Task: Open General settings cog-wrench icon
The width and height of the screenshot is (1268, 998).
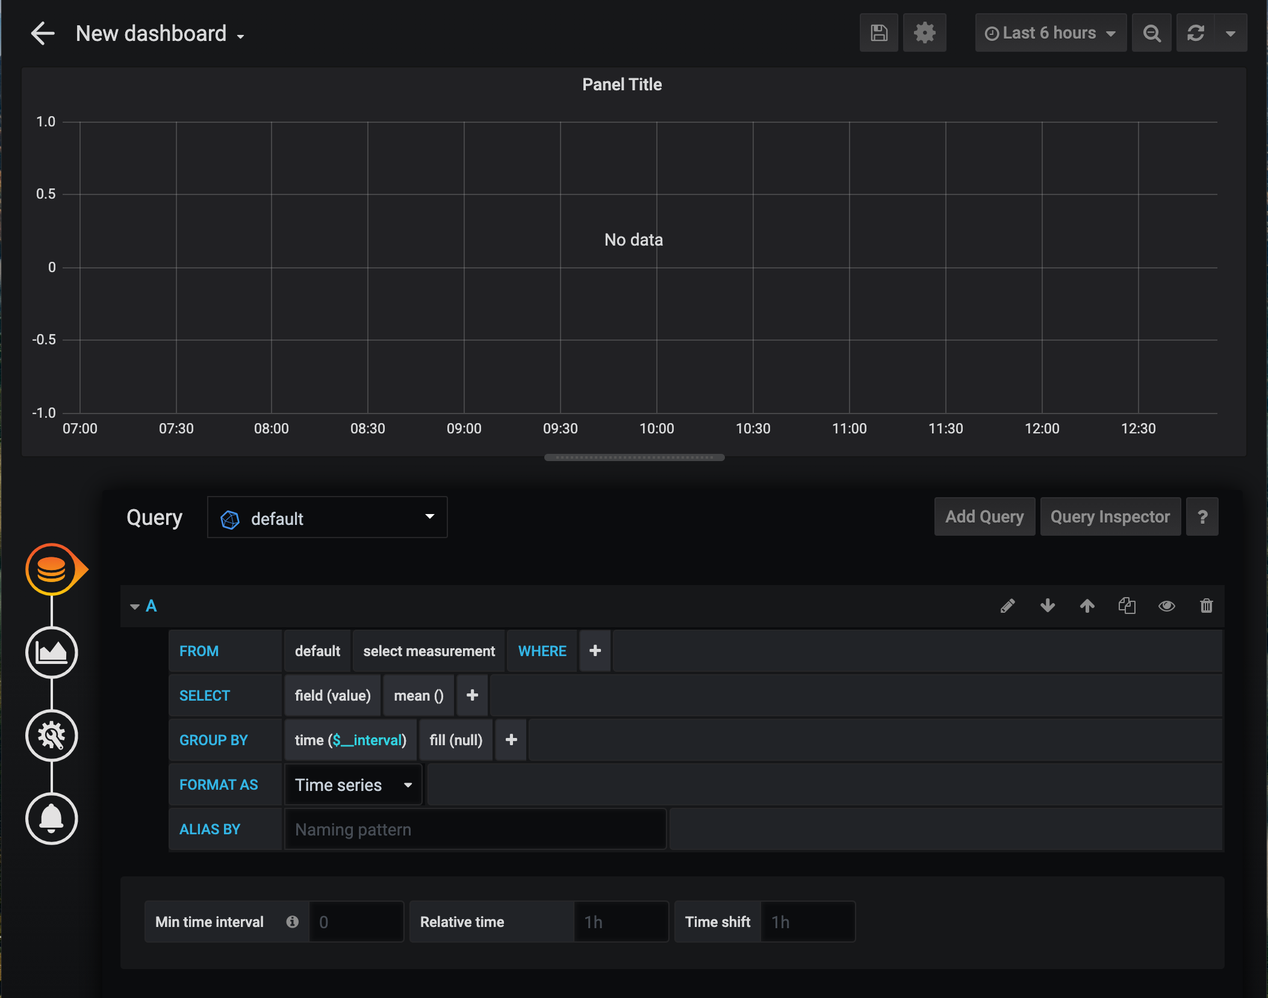Action: [52, 735]
